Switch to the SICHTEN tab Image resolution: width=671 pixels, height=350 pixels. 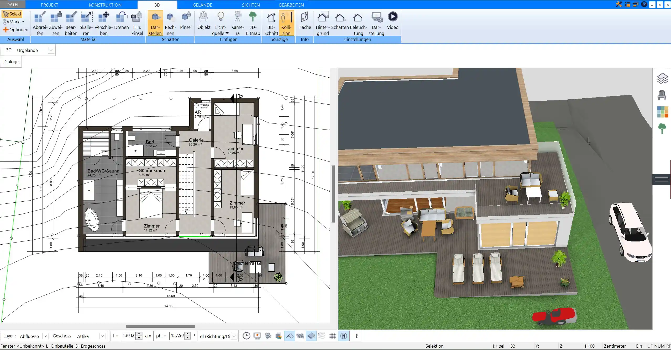[251, 5]
